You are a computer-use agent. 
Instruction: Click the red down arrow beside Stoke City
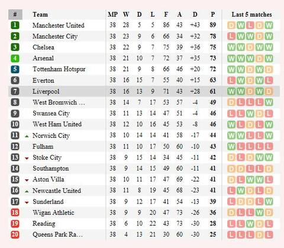point(27,158)
